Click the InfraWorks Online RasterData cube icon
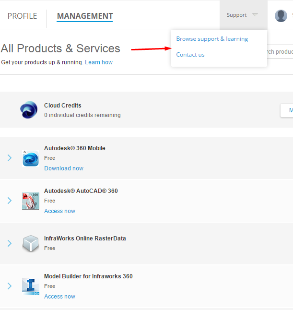Screen dimensions: 293x310 [31, 243]
